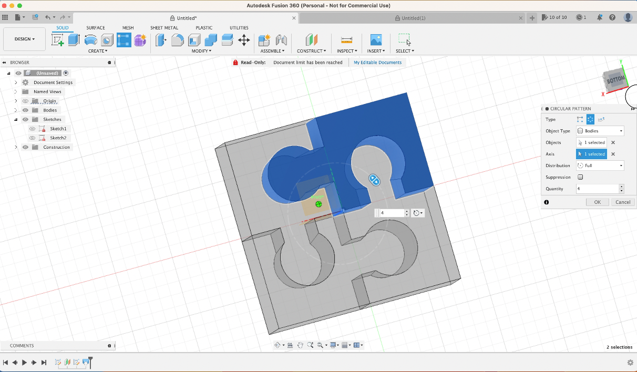
Task: Toggle visibility of the Bodies folder
Action: pyautogui.click(x=25, y=110)
